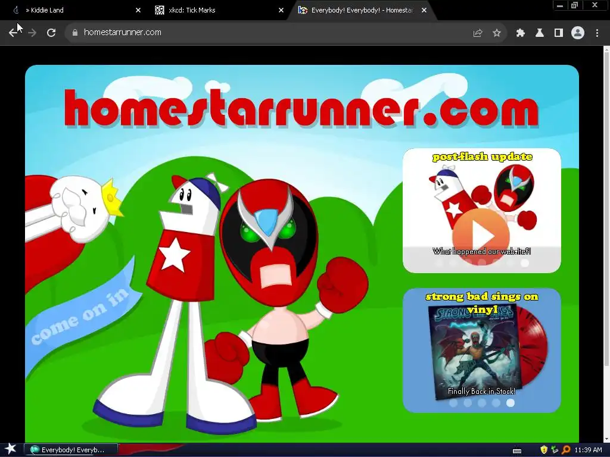Close the Kiddie Land tab
Viewport: 610px width, 457px height.
[x=138, y=10]
